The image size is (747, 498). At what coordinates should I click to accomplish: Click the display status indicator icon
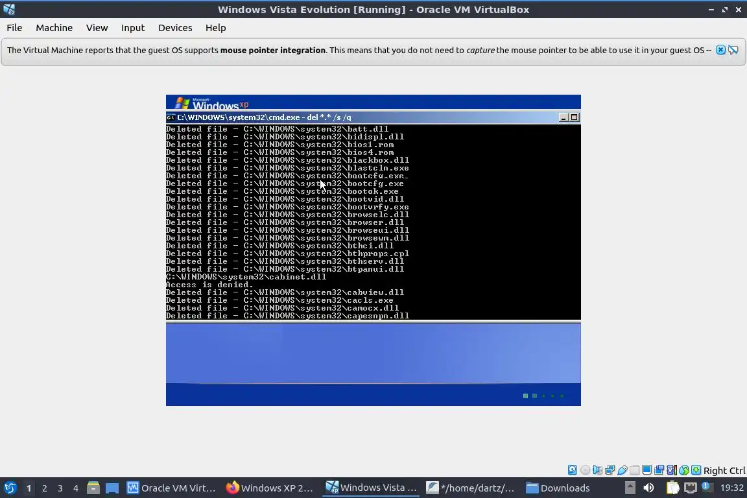pos(646,470)
